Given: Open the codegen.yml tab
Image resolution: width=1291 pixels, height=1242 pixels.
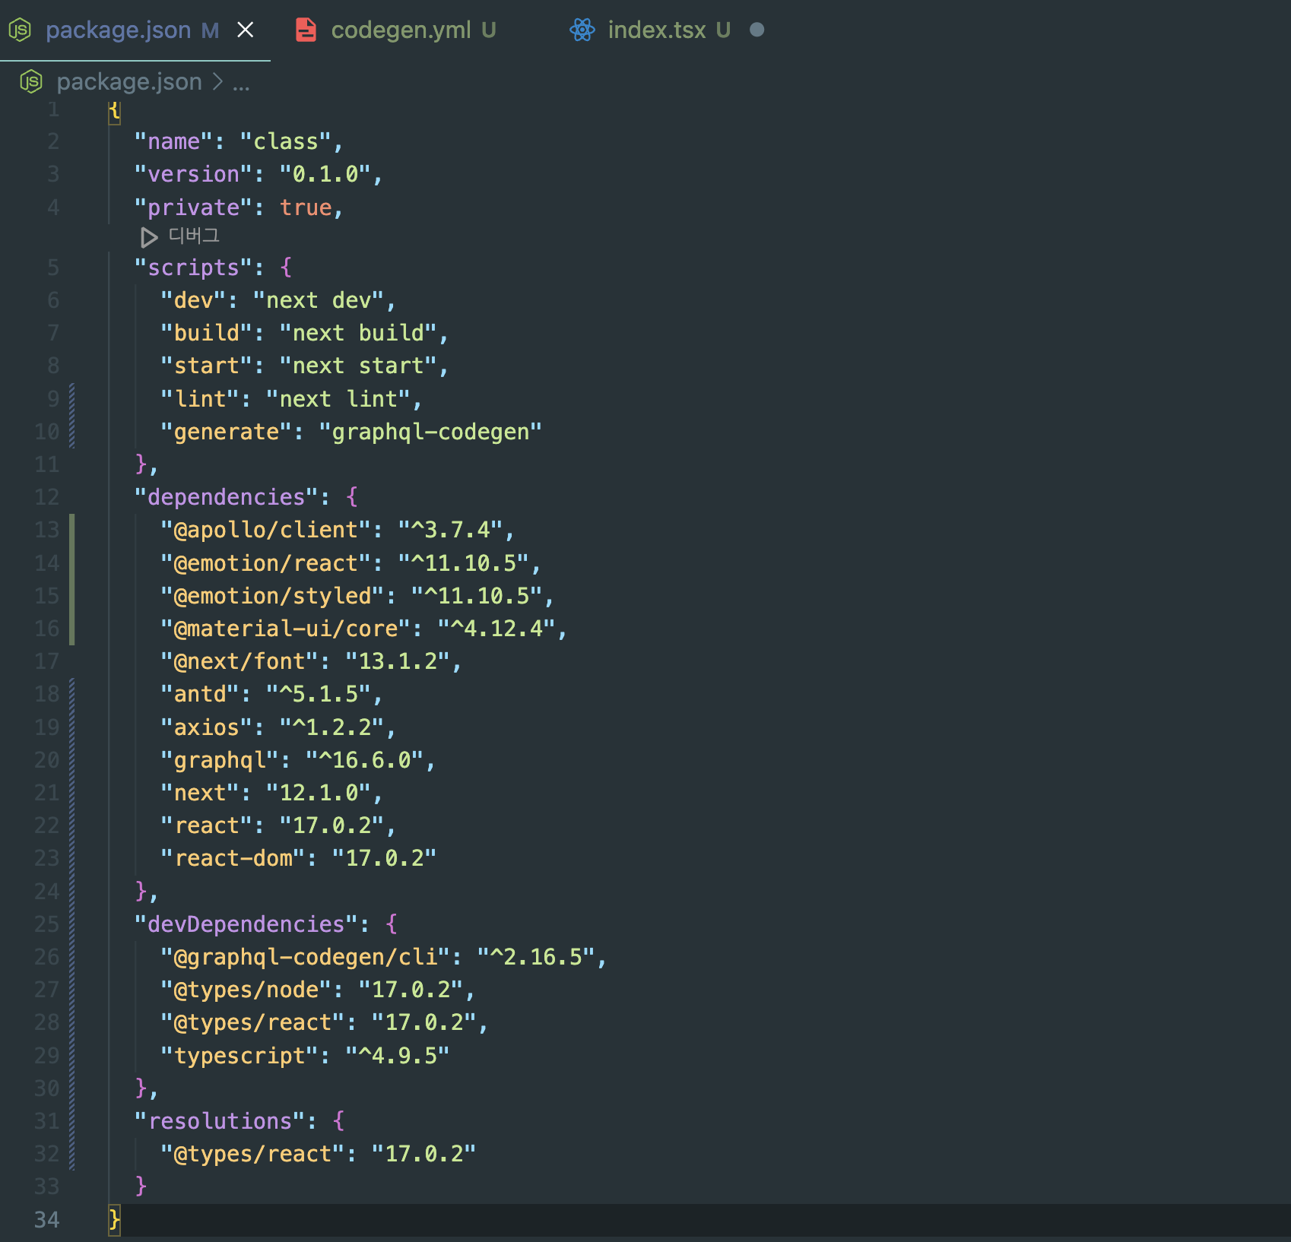Looking at the screenshot, I should tap(401, 30).
